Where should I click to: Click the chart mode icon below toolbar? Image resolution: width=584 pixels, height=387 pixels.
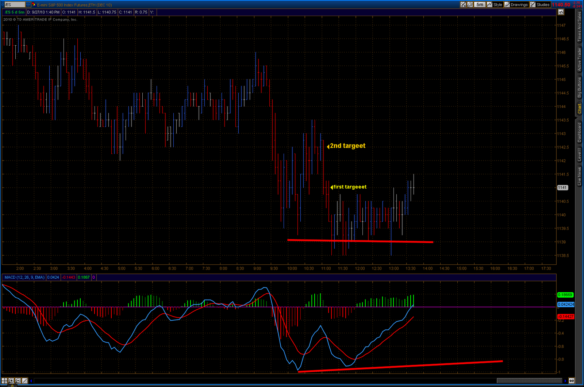(561, 12)
